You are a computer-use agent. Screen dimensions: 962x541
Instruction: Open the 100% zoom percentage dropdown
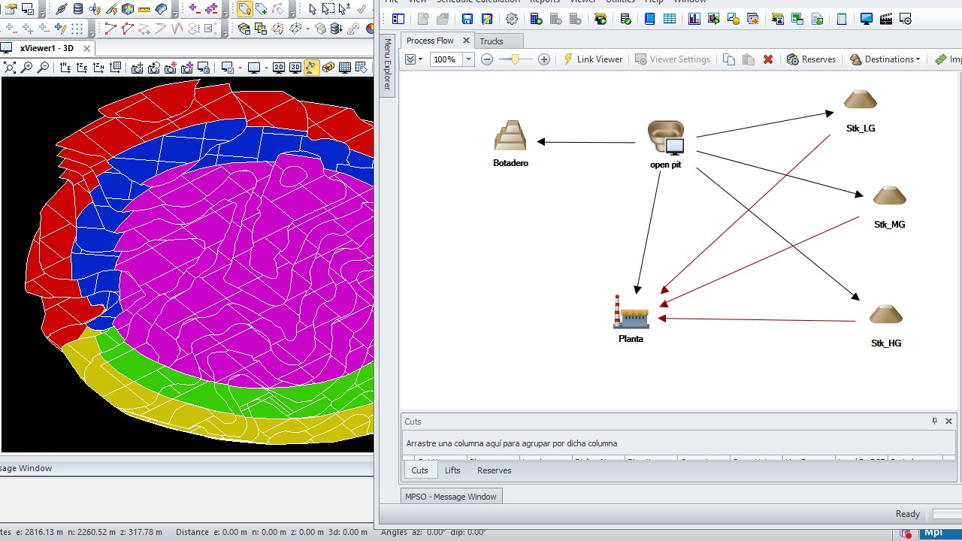click(x=468, y=59)
